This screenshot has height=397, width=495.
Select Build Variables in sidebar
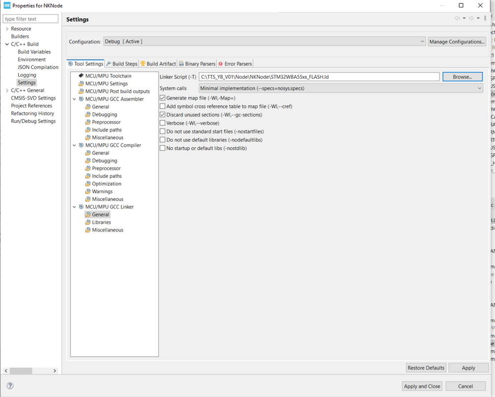point(34,52)
